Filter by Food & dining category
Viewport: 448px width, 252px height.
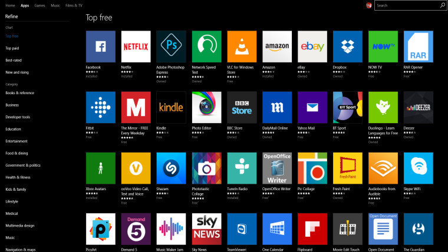17,153
